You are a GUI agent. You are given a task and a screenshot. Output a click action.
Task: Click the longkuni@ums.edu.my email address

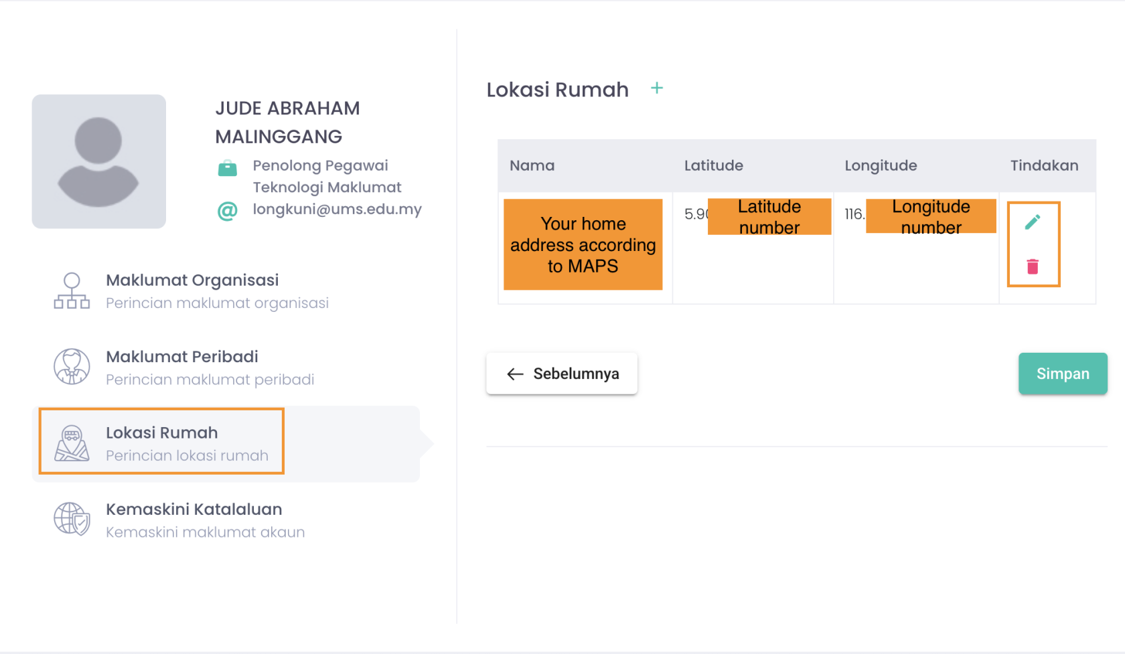[x=337, y=210]
